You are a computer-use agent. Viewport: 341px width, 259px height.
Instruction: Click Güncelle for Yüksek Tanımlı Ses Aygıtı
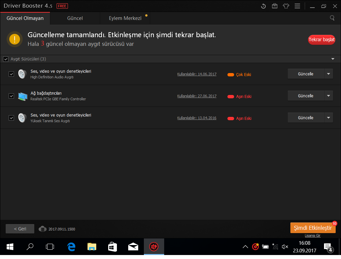[x=306, y=118]
